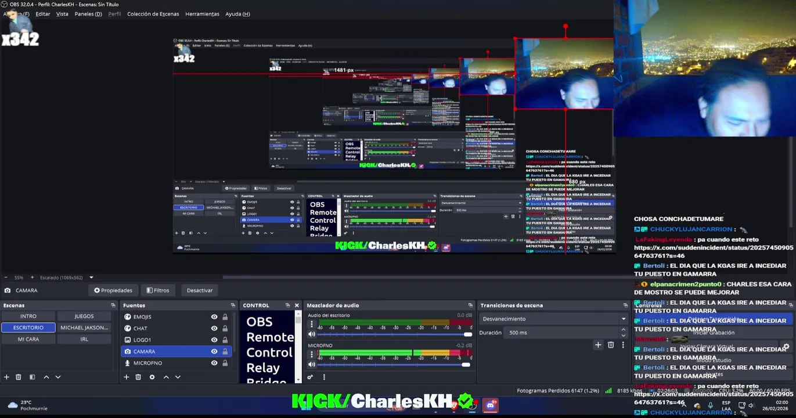Hide the MICROFNO source
This screenshot has height=418, width=796.
click(214, 363)
